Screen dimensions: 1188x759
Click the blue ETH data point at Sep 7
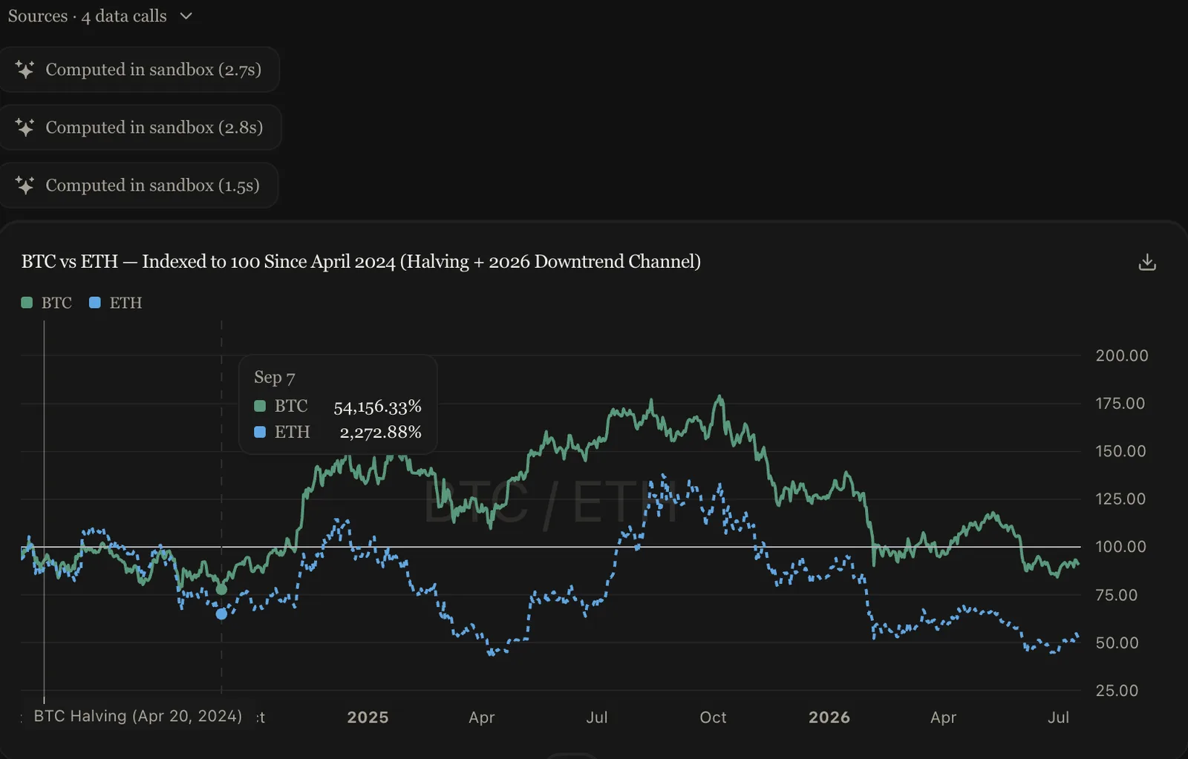221,614
